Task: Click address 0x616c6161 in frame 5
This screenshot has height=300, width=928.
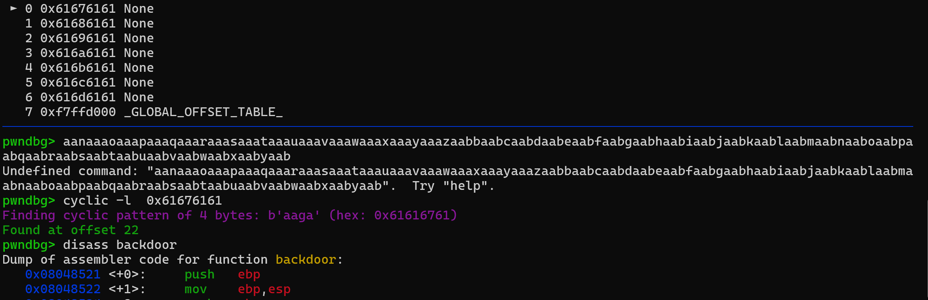Action: click(x=78, y=83)
